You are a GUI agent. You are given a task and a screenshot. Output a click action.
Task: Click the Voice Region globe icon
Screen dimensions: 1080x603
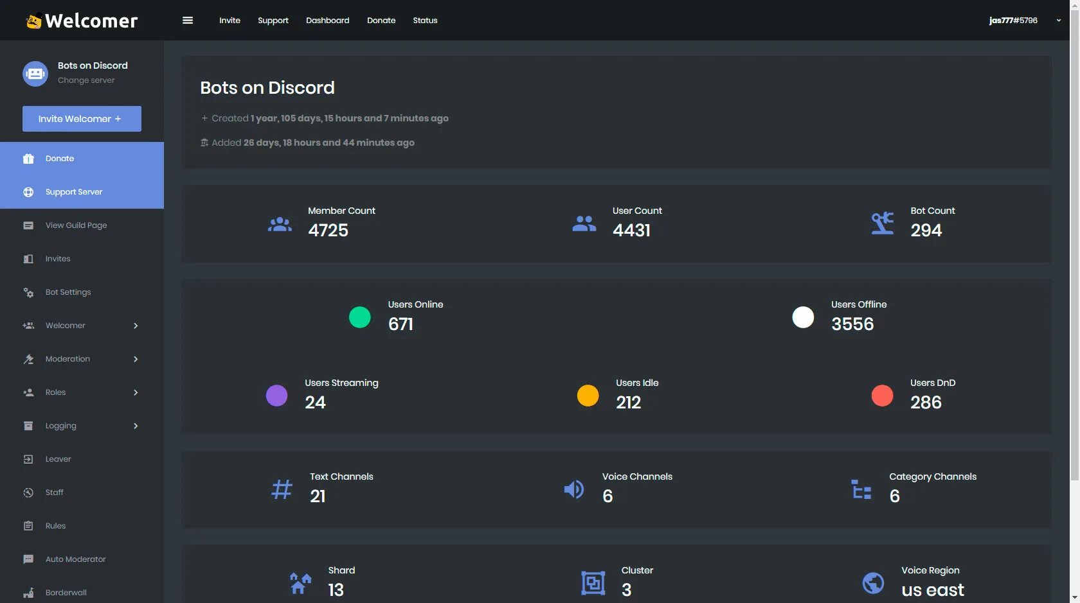click(x=873, y=583)
